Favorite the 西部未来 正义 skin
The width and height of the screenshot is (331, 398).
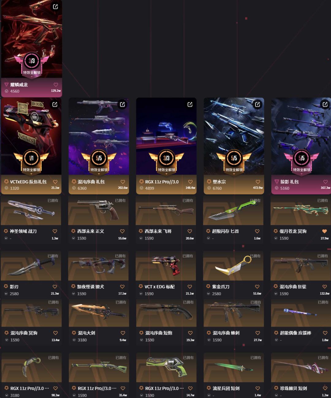(122, 231)
